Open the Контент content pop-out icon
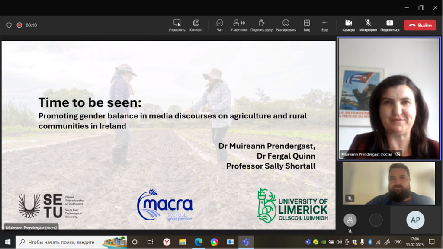Image resolution: width=443 pixels, height=249 pixels. (x=196, y=25)
